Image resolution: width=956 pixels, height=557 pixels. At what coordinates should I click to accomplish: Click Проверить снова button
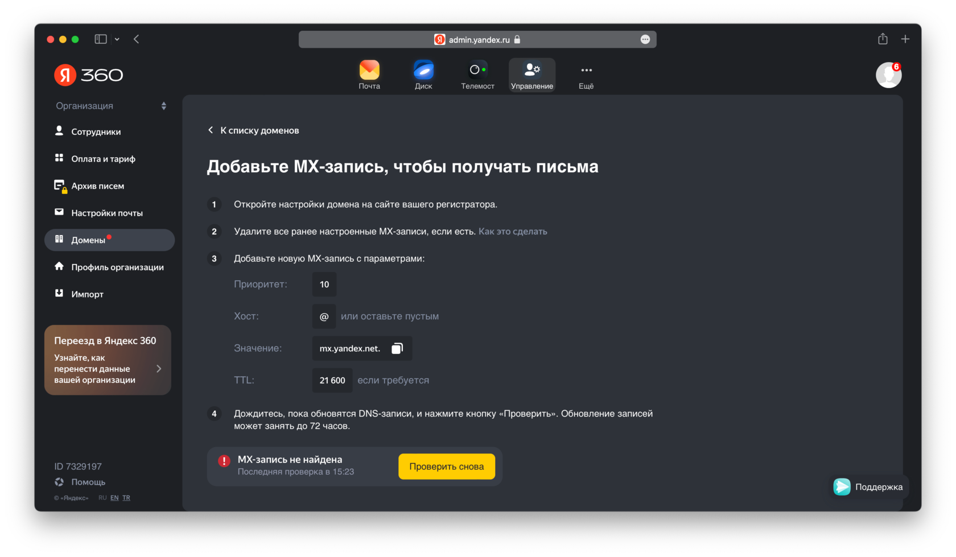[447, 467]
